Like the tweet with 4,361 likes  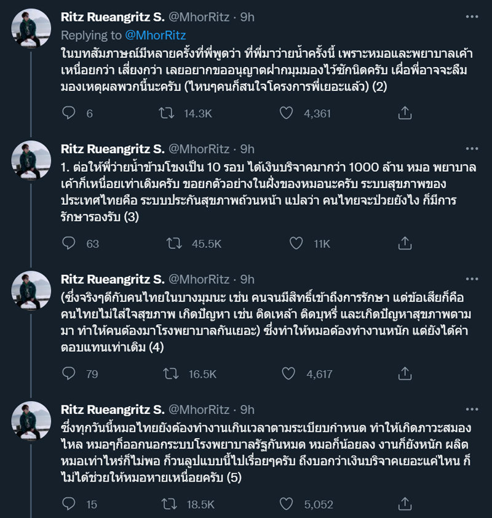pyautogui.click(x=286, y=113)
